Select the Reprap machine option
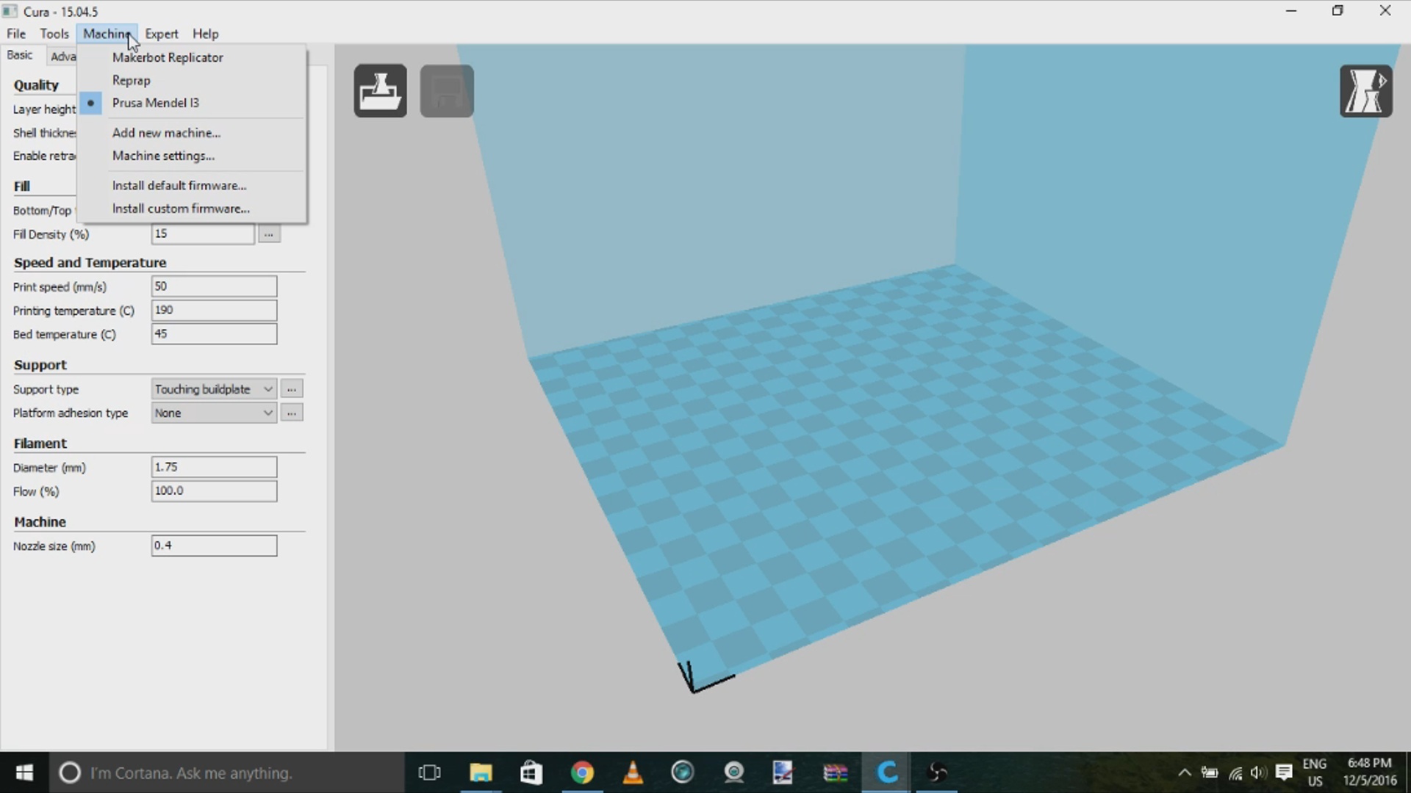Screen dimensions: 1411x793 tap(131, 80)
